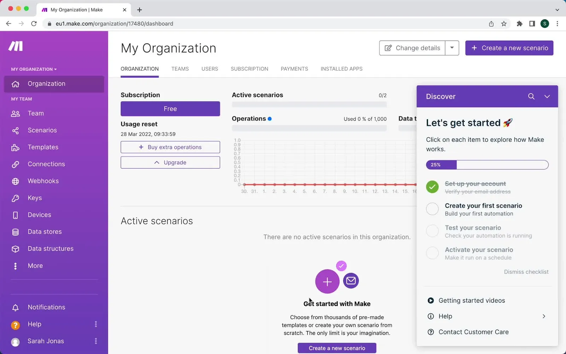The image size is (566, 354).
Task: Click the envelope circle icon
Action: click(351, 281)
